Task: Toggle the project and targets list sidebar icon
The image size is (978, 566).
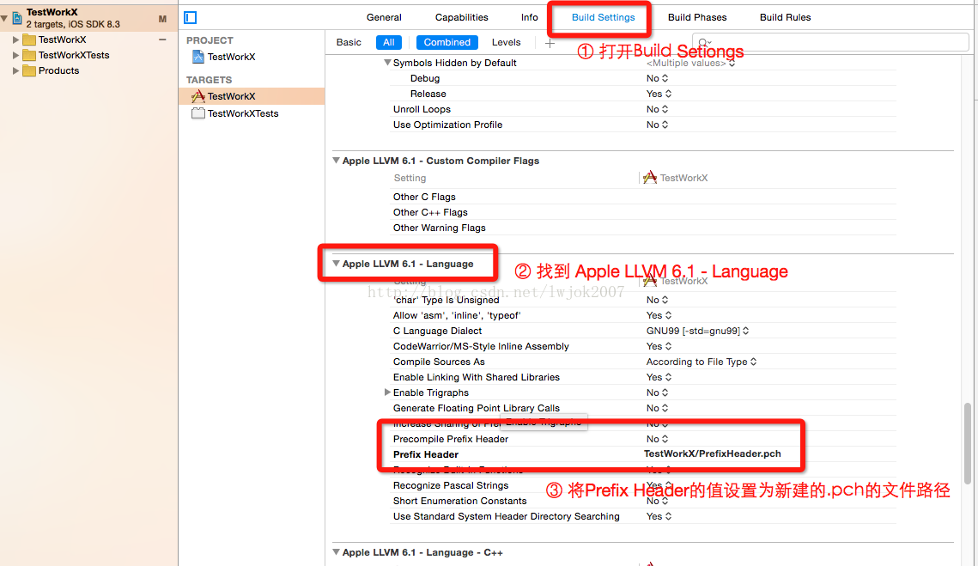Action: click(191, 17)
